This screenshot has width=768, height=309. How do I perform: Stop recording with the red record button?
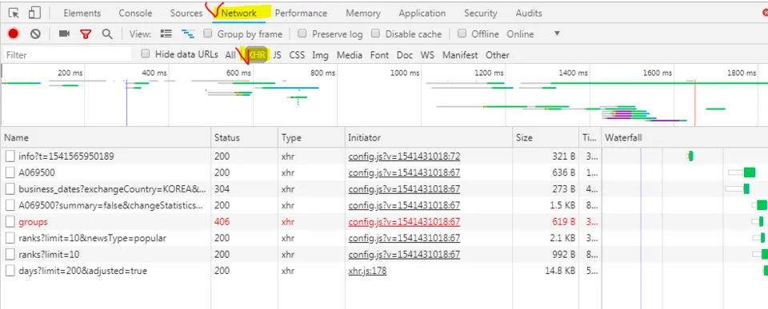(14, 34)
